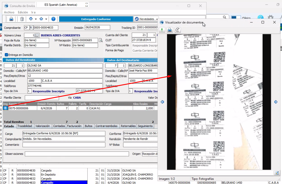Screen dimensions: 282x184
Task: Go to previous image with left arrow
Action: (x=162, y=102)
